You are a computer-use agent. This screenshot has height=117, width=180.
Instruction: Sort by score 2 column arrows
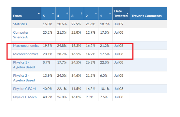pyautogui.click(x=95, y=13)
